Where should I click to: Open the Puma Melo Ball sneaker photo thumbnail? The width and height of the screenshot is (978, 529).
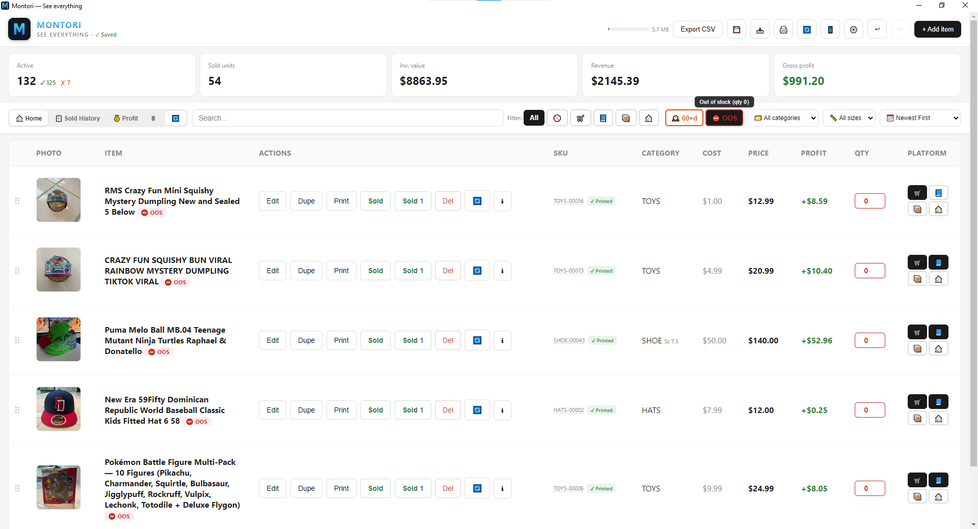pyautogui.click(x=59, y=339)
